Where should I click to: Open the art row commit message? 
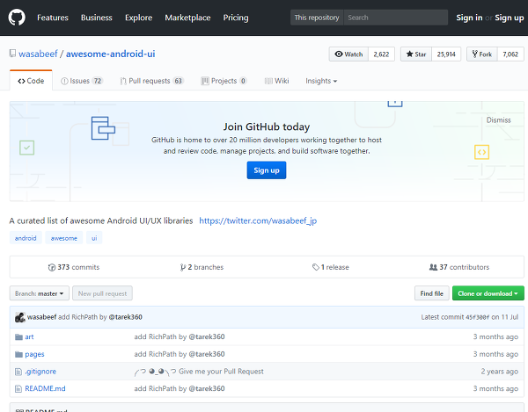tap(180, 337)
